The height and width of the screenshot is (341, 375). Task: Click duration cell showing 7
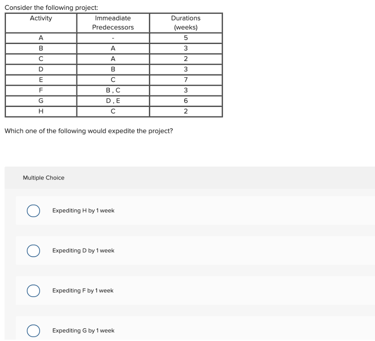tap(186, 80)
